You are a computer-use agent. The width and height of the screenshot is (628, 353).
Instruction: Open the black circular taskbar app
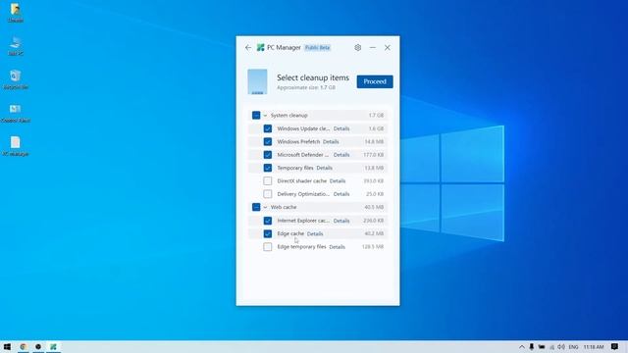(38, 346)
